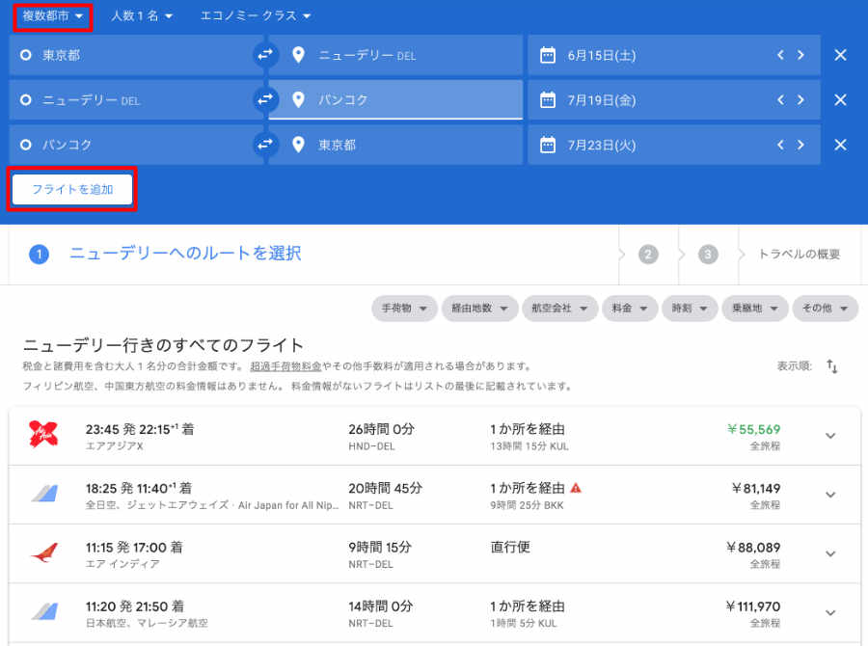Open the 経由地数 filter dropdown
868x646 pixels.
480,309
